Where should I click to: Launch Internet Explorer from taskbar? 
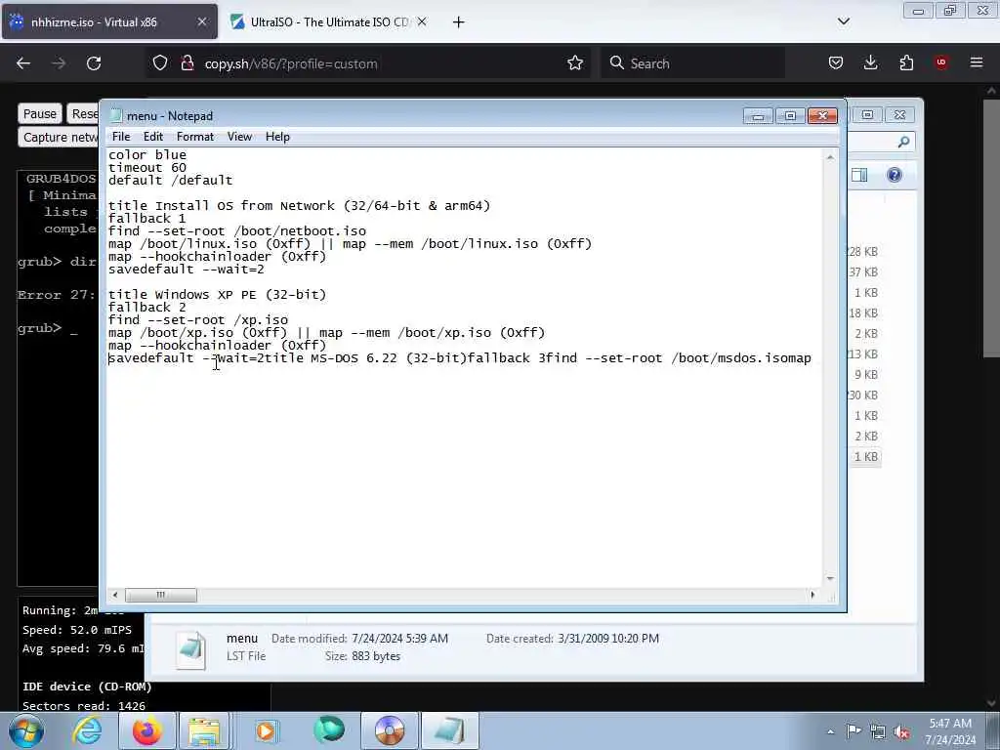pos(87,730)
